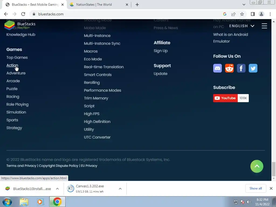Open the UTC Converter link
Viewport: 276px width, 207px height.
(x=97, y=137)
